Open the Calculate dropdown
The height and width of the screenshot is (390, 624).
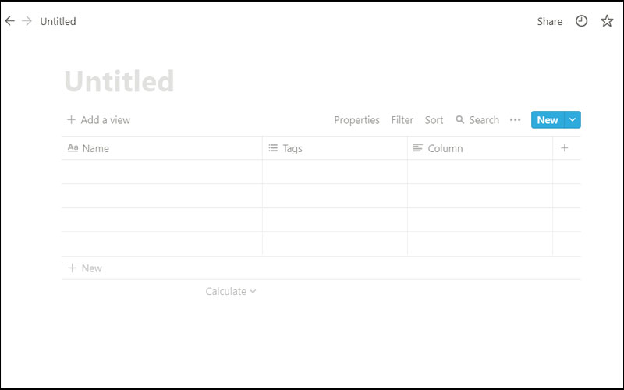231,291
